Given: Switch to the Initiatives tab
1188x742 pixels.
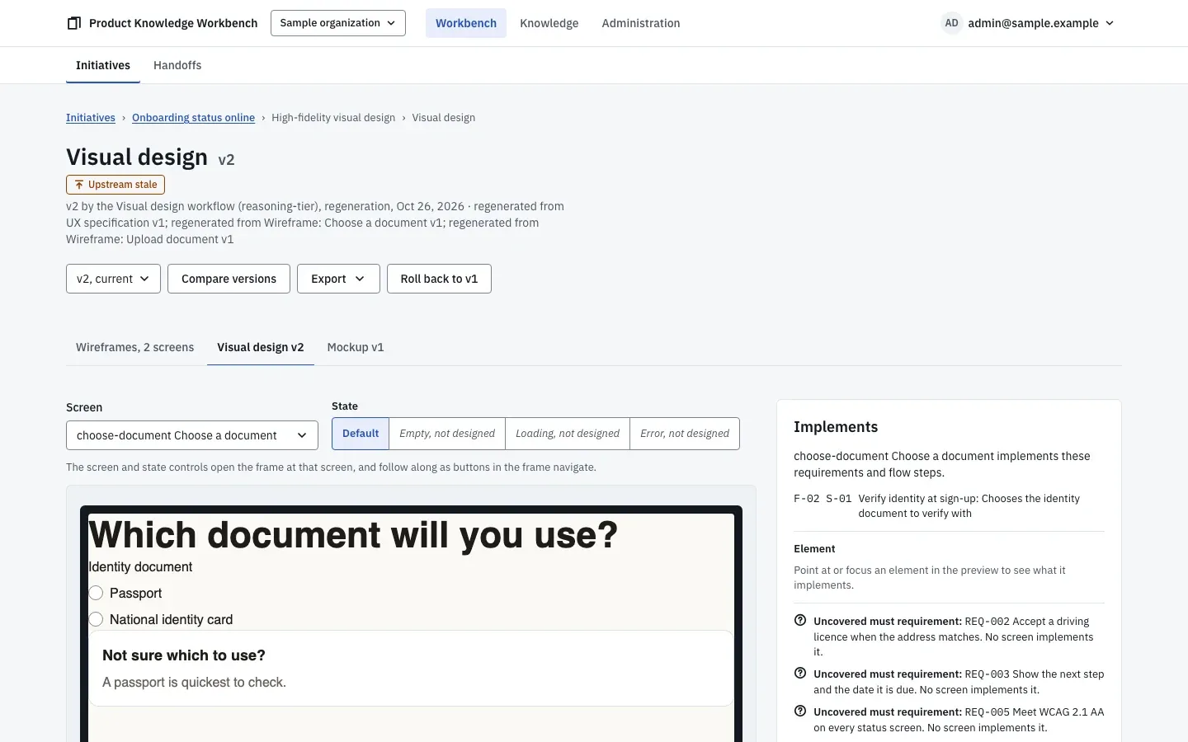Looking at the screenshot, I should coord(103,65).
